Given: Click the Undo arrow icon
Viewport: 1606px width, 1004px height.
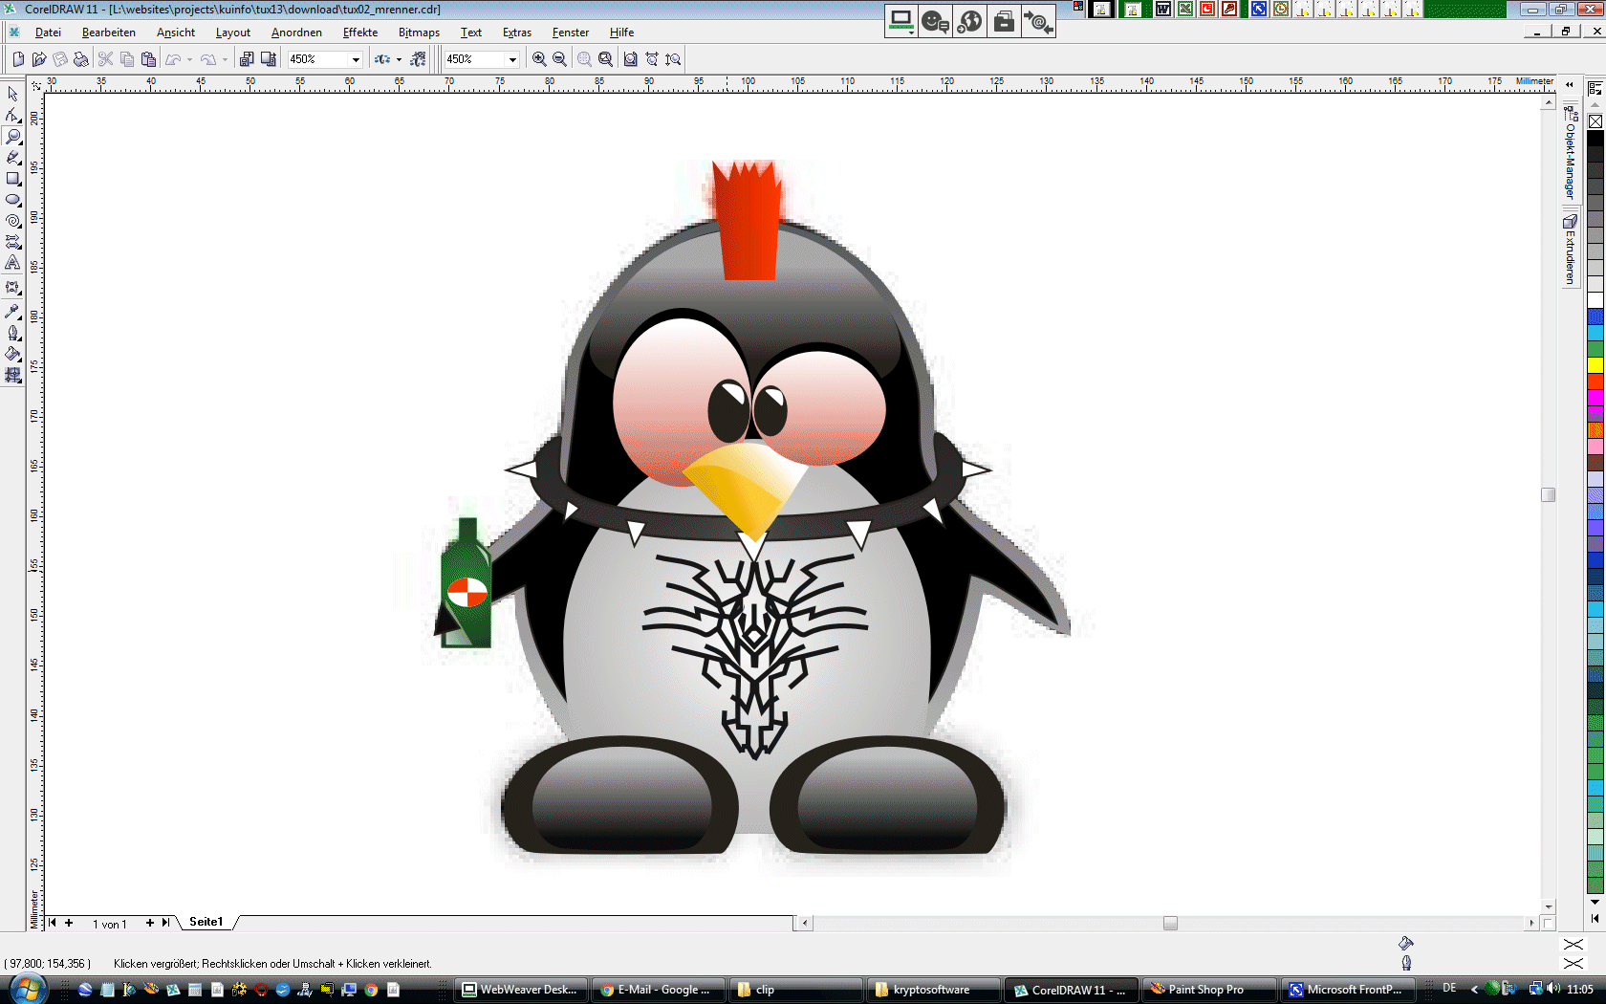Looking at the screenshot, I should (x=173, y=59).
